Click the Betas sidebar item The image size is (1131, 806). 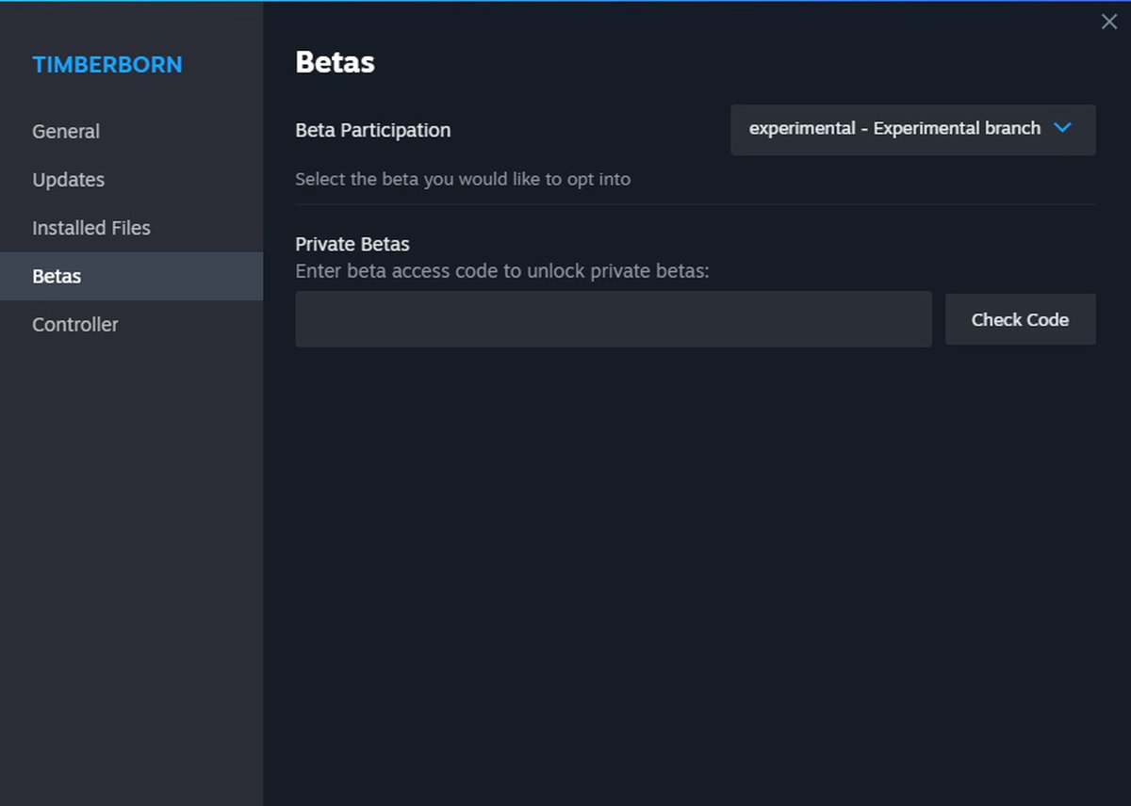(57, 276)
